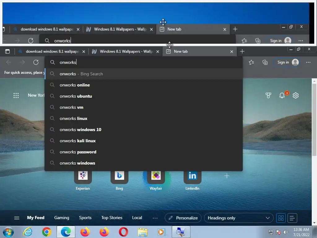Click the Personalize button
Viewport: 317px width, 238px height.
[183, 218]
